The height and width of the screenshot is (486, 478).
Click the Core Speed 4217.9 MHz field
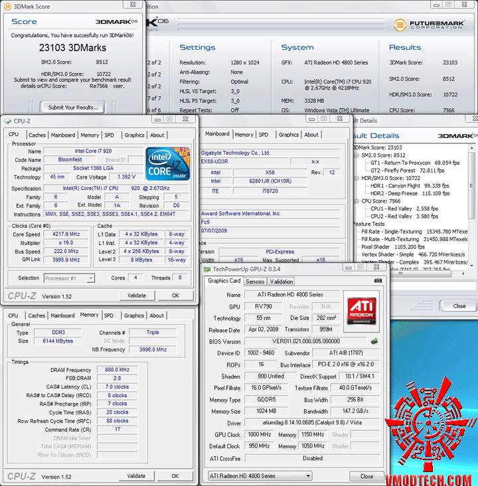[x=66, y=234]
